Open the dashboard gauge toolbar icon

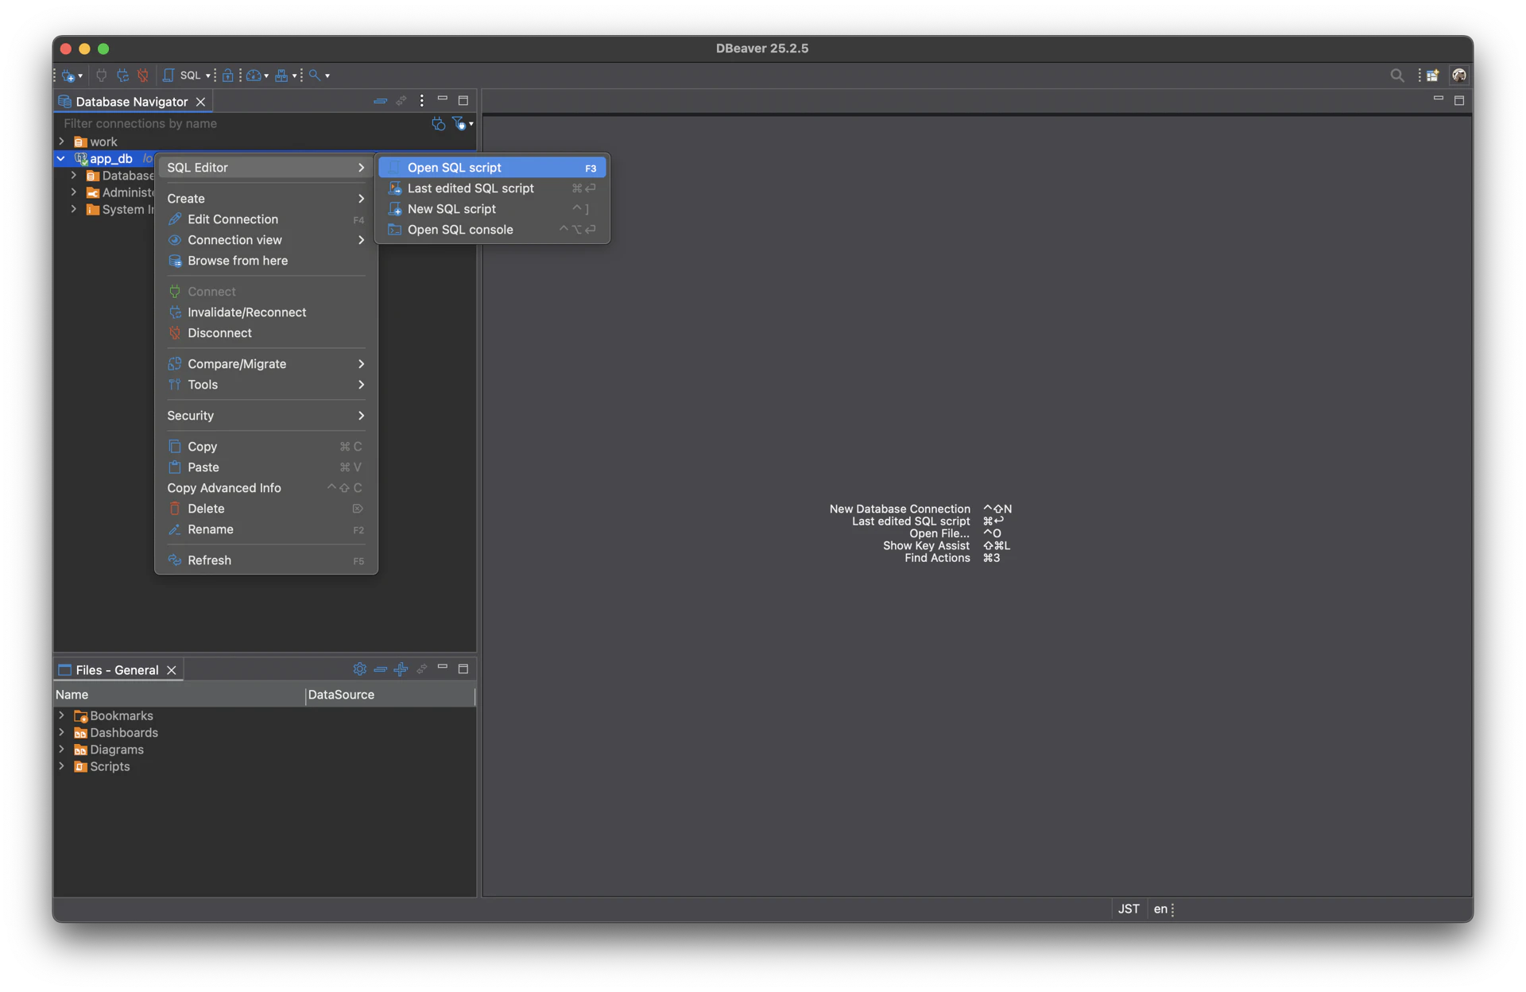point(254,76)
